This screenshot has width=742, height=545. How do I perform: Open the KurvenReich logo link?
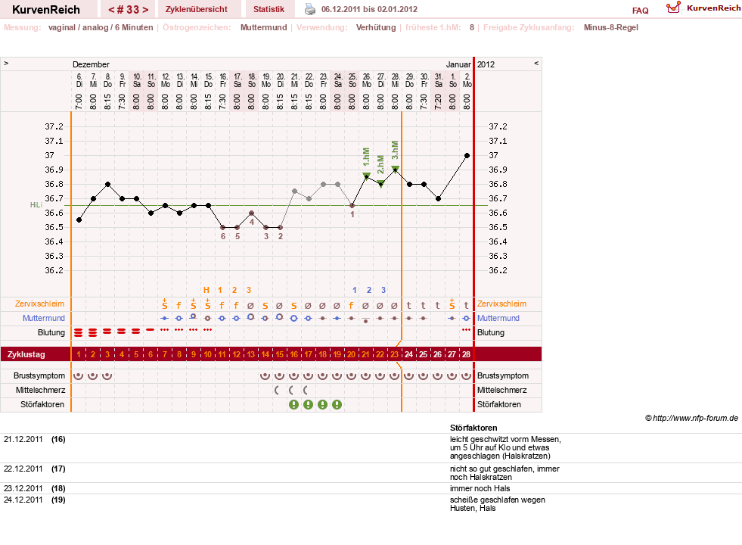pos(703,8)
